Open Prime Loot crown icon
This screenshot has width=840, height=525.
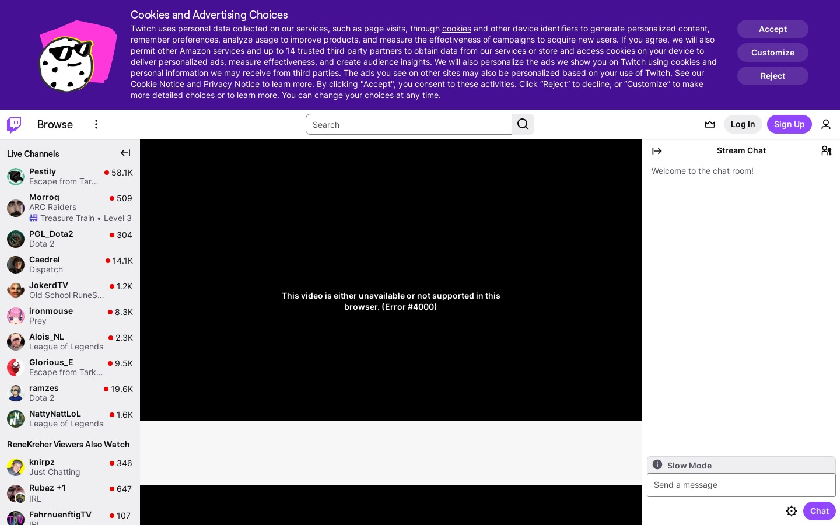[x=710, y=124]
